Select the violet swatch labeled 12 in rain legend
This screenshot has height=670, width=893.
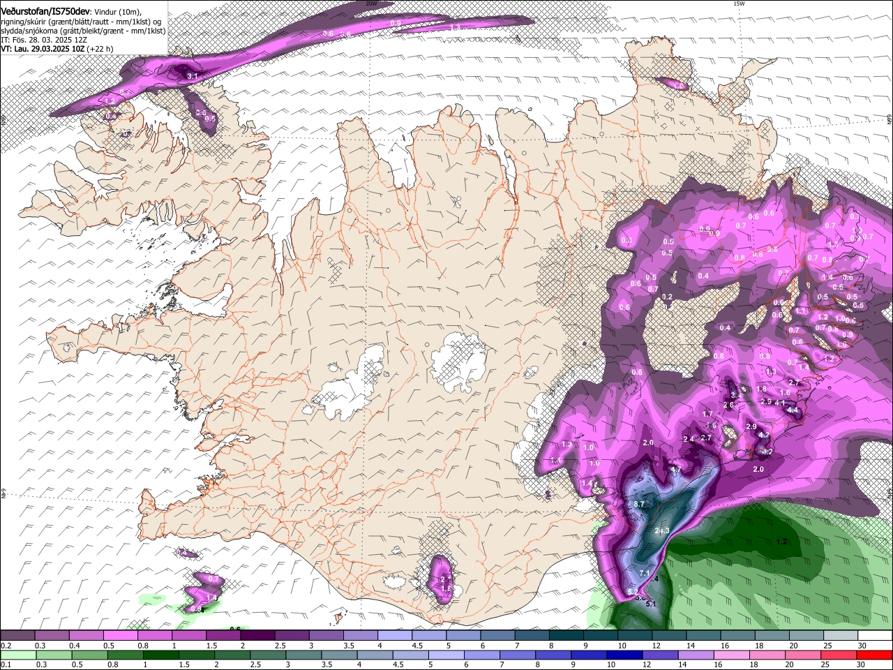(659, 655)
